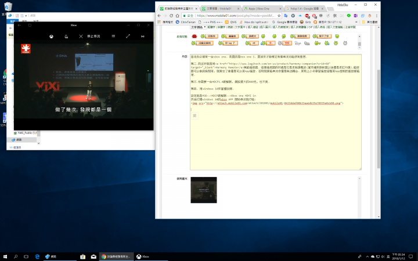
Task: Open the Microsoft Store taskbar icon
Action: [x=83, y=256]
